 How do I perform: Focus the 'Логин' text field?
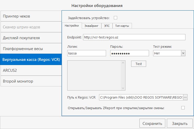86,53
